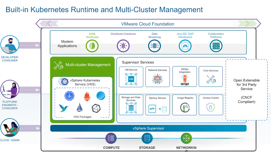271x152 pixels.
Task: Click the Modern Applications label
Action: [67, 44]
